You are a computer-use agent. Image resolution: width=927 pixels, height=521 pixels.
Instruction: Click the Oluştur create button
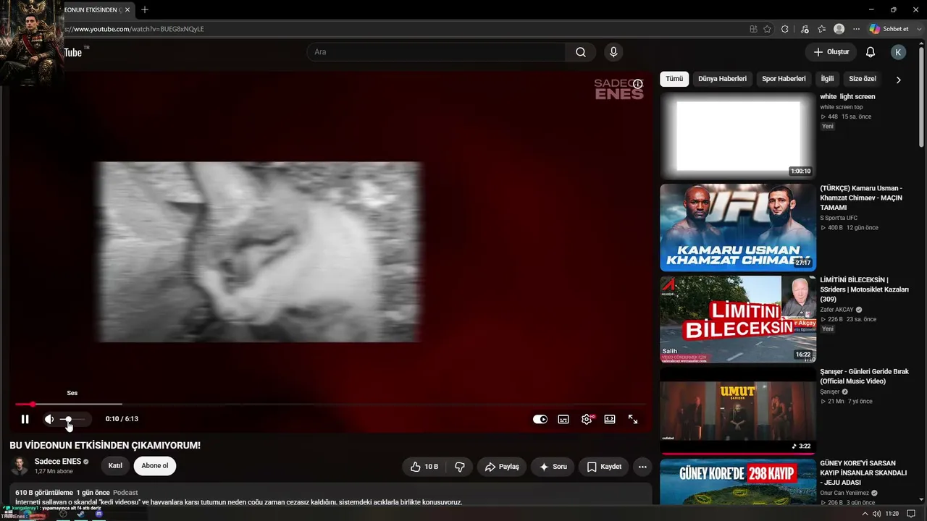pos(831,52)
